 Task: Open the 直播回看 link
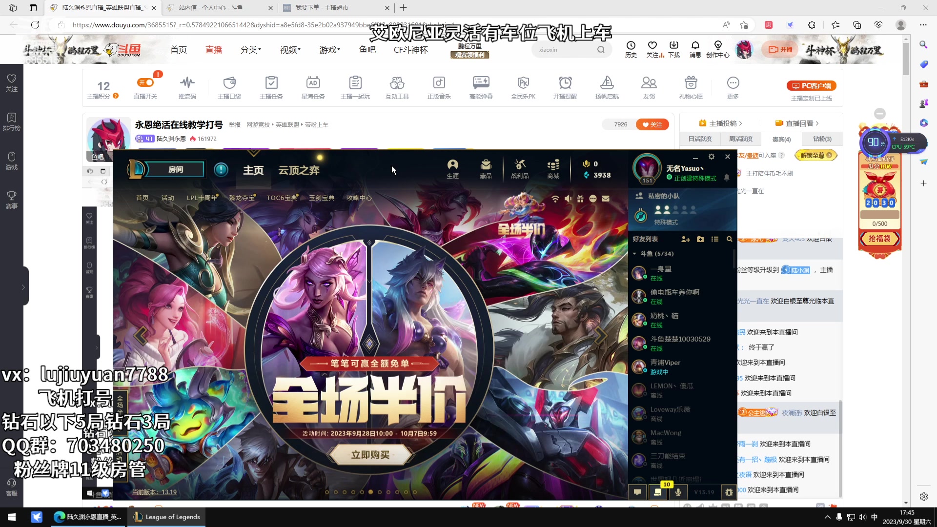(797, 123)
